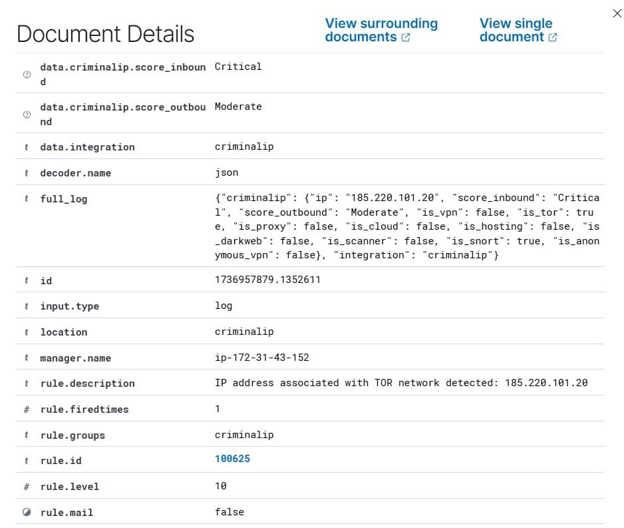Click the unknown-type icon beside data.criminalip.score_outbound

click(27, 115)
